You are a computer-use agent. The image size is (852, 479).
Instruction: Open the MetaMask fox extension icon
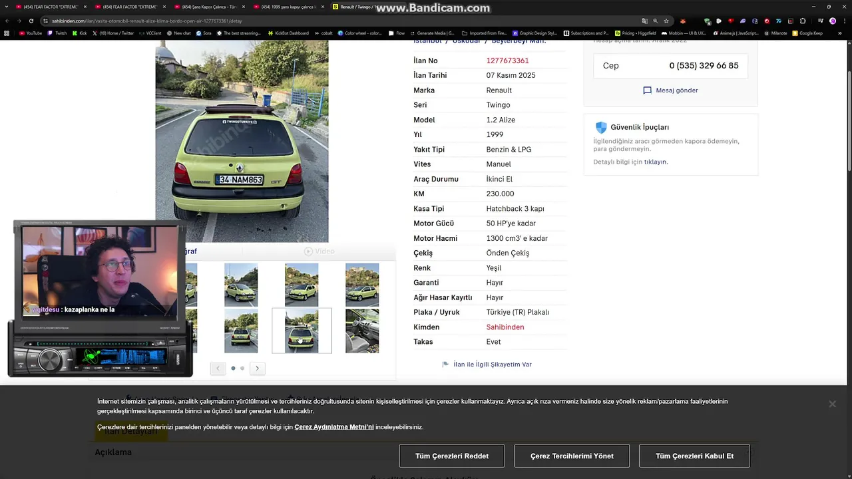tap(682, 21)
